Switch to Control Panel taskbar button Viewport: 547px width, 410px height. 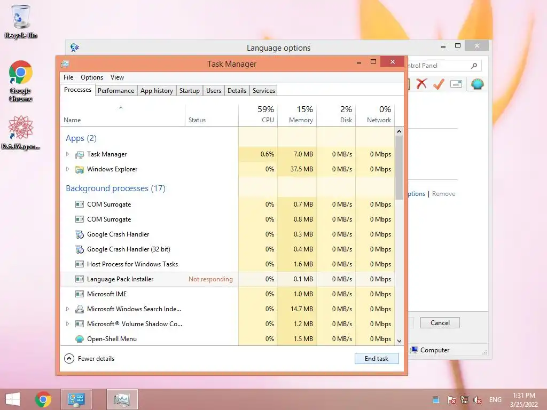[x=76, y=399]
